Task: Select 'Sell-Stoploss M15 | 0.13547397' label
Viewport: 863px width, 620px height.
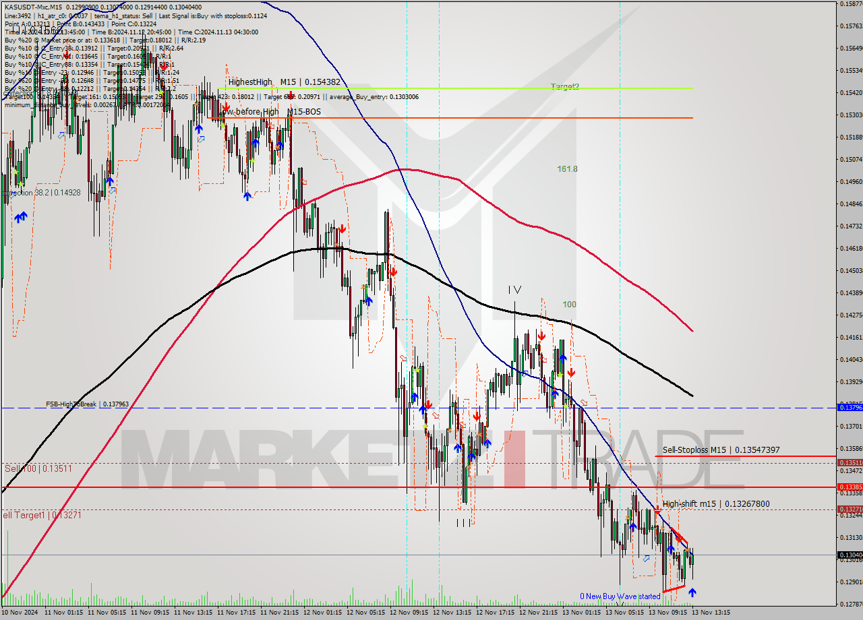Action: (x=721, y=449)
